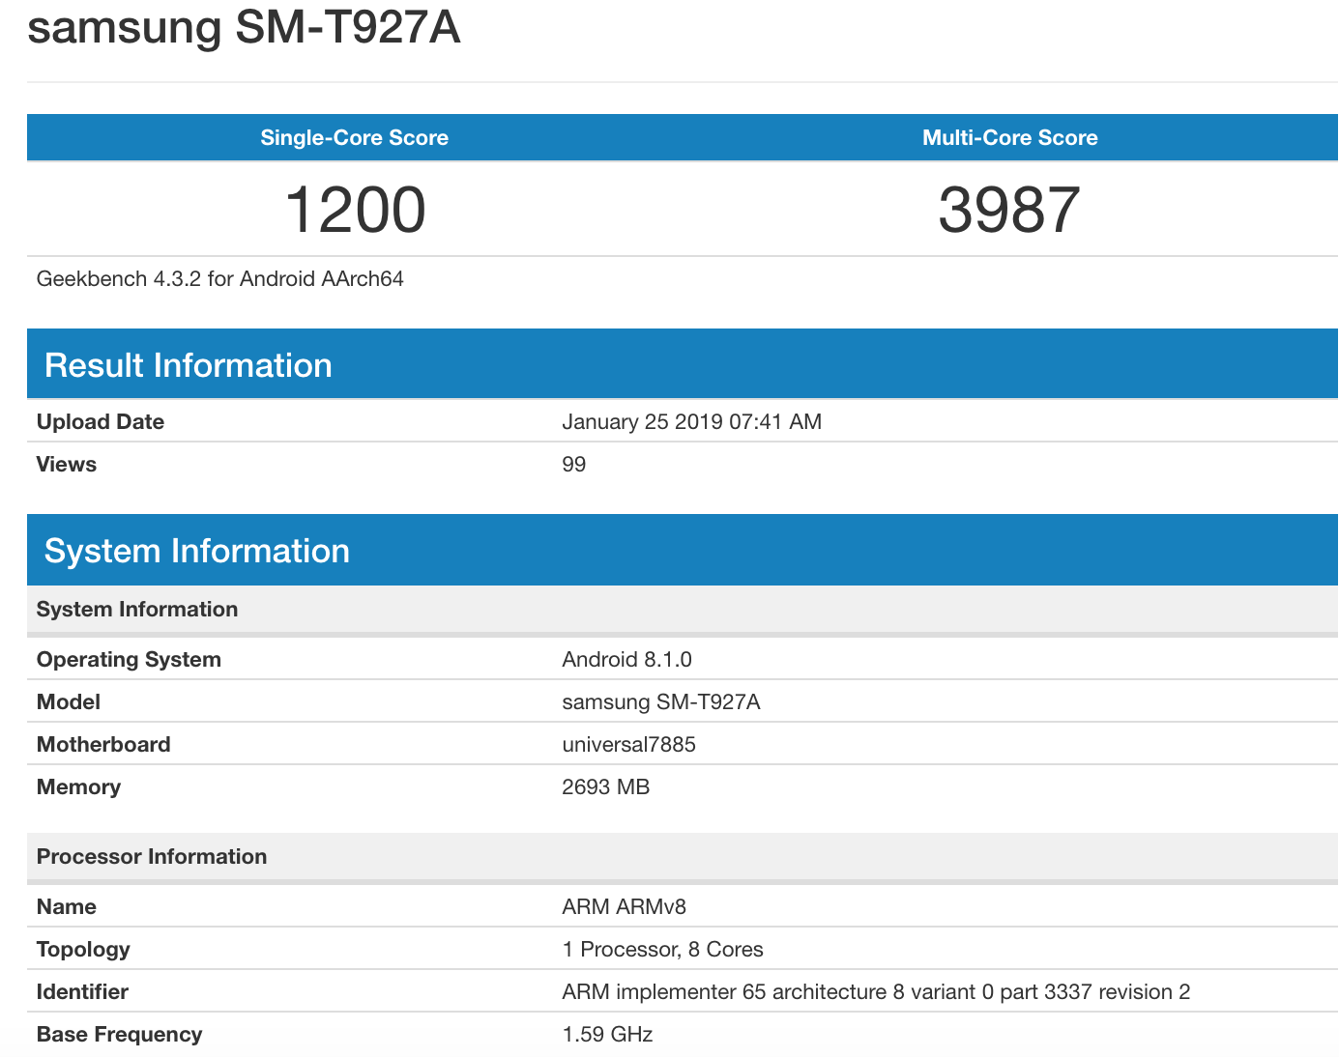Click the Result Information section header
This screenshot has height=1057, width=1339.
click(189, 365)
